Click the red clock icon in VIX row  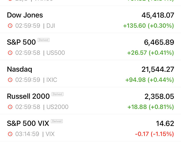point(10,134)
